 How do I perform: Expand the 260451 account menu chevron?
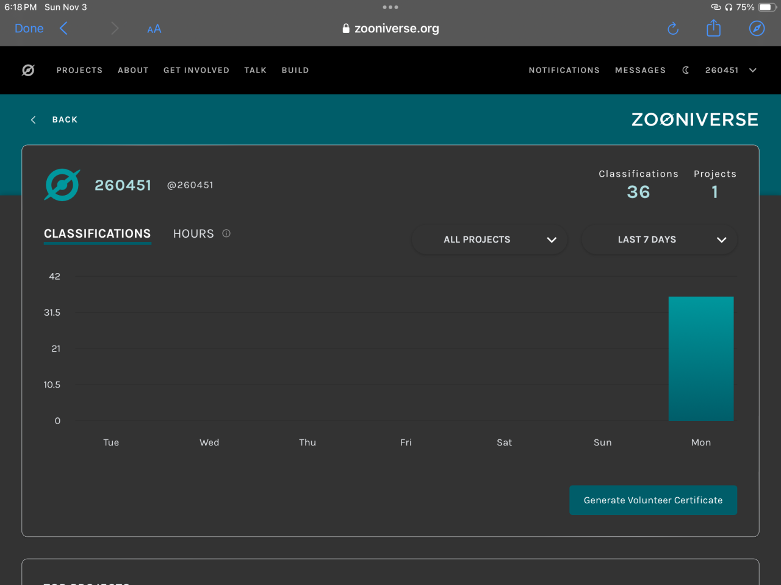click(753, 70)
